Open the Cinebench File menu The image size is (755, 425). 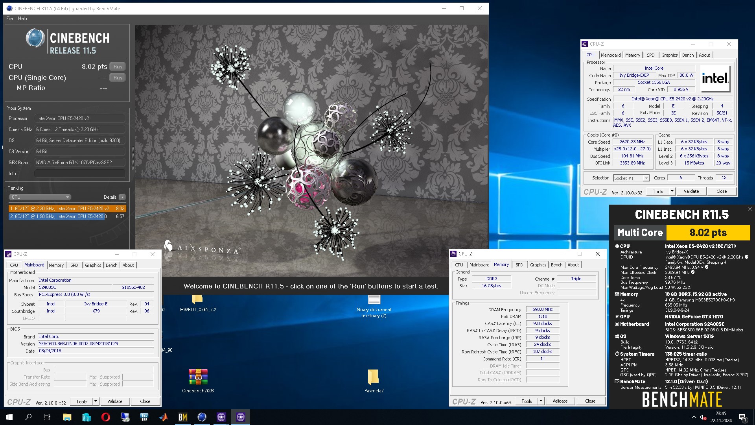(x=9, y=18)
